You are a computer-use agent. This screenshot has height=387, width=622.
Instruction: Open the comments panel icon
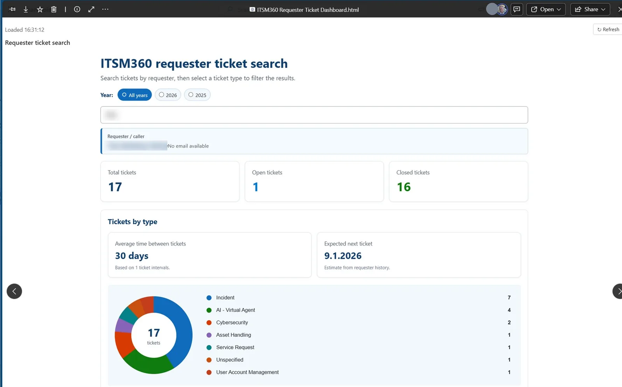point(517,9)
